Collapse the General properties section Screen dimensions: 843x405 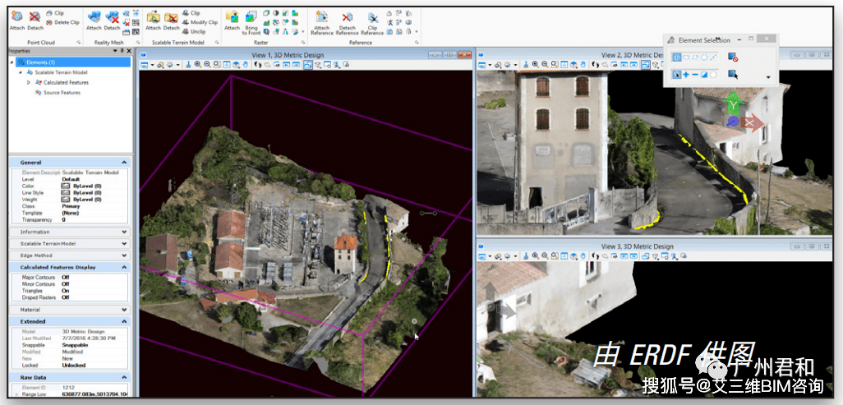[124, 163]
